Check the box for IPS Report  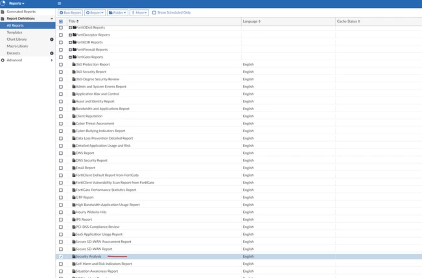pos(61,220)
